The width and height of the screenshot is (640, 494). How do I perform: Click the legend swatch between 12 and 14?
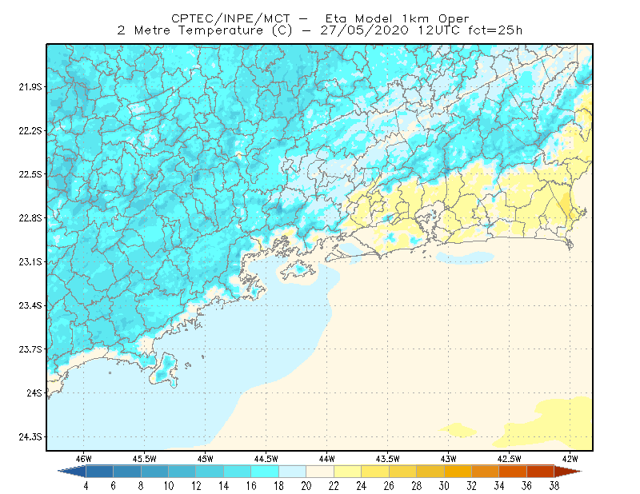210,472
